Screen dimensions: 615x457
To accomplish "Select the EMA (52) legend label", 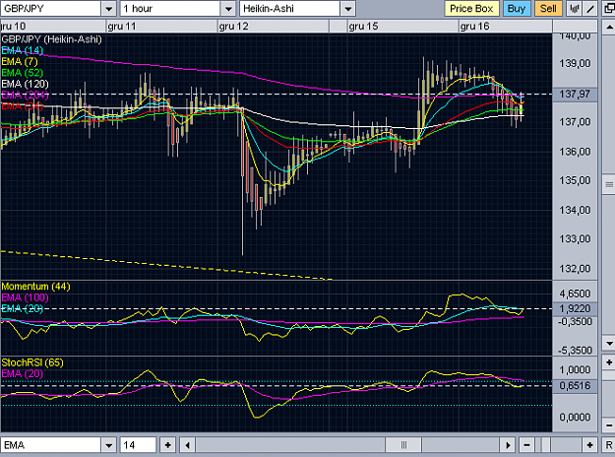I will 22,73.
